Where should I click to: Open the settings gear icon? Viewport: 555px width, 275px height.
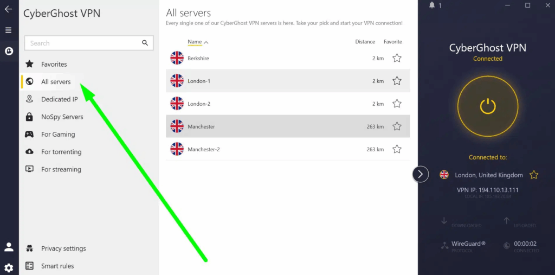(9, 267)
